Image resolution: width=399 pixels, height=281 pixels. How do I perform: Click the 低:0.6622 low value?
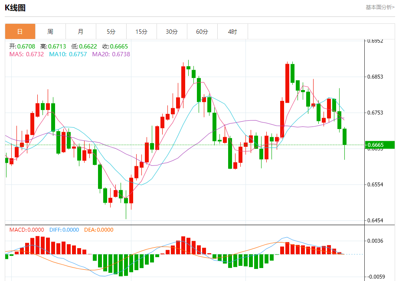84,46
